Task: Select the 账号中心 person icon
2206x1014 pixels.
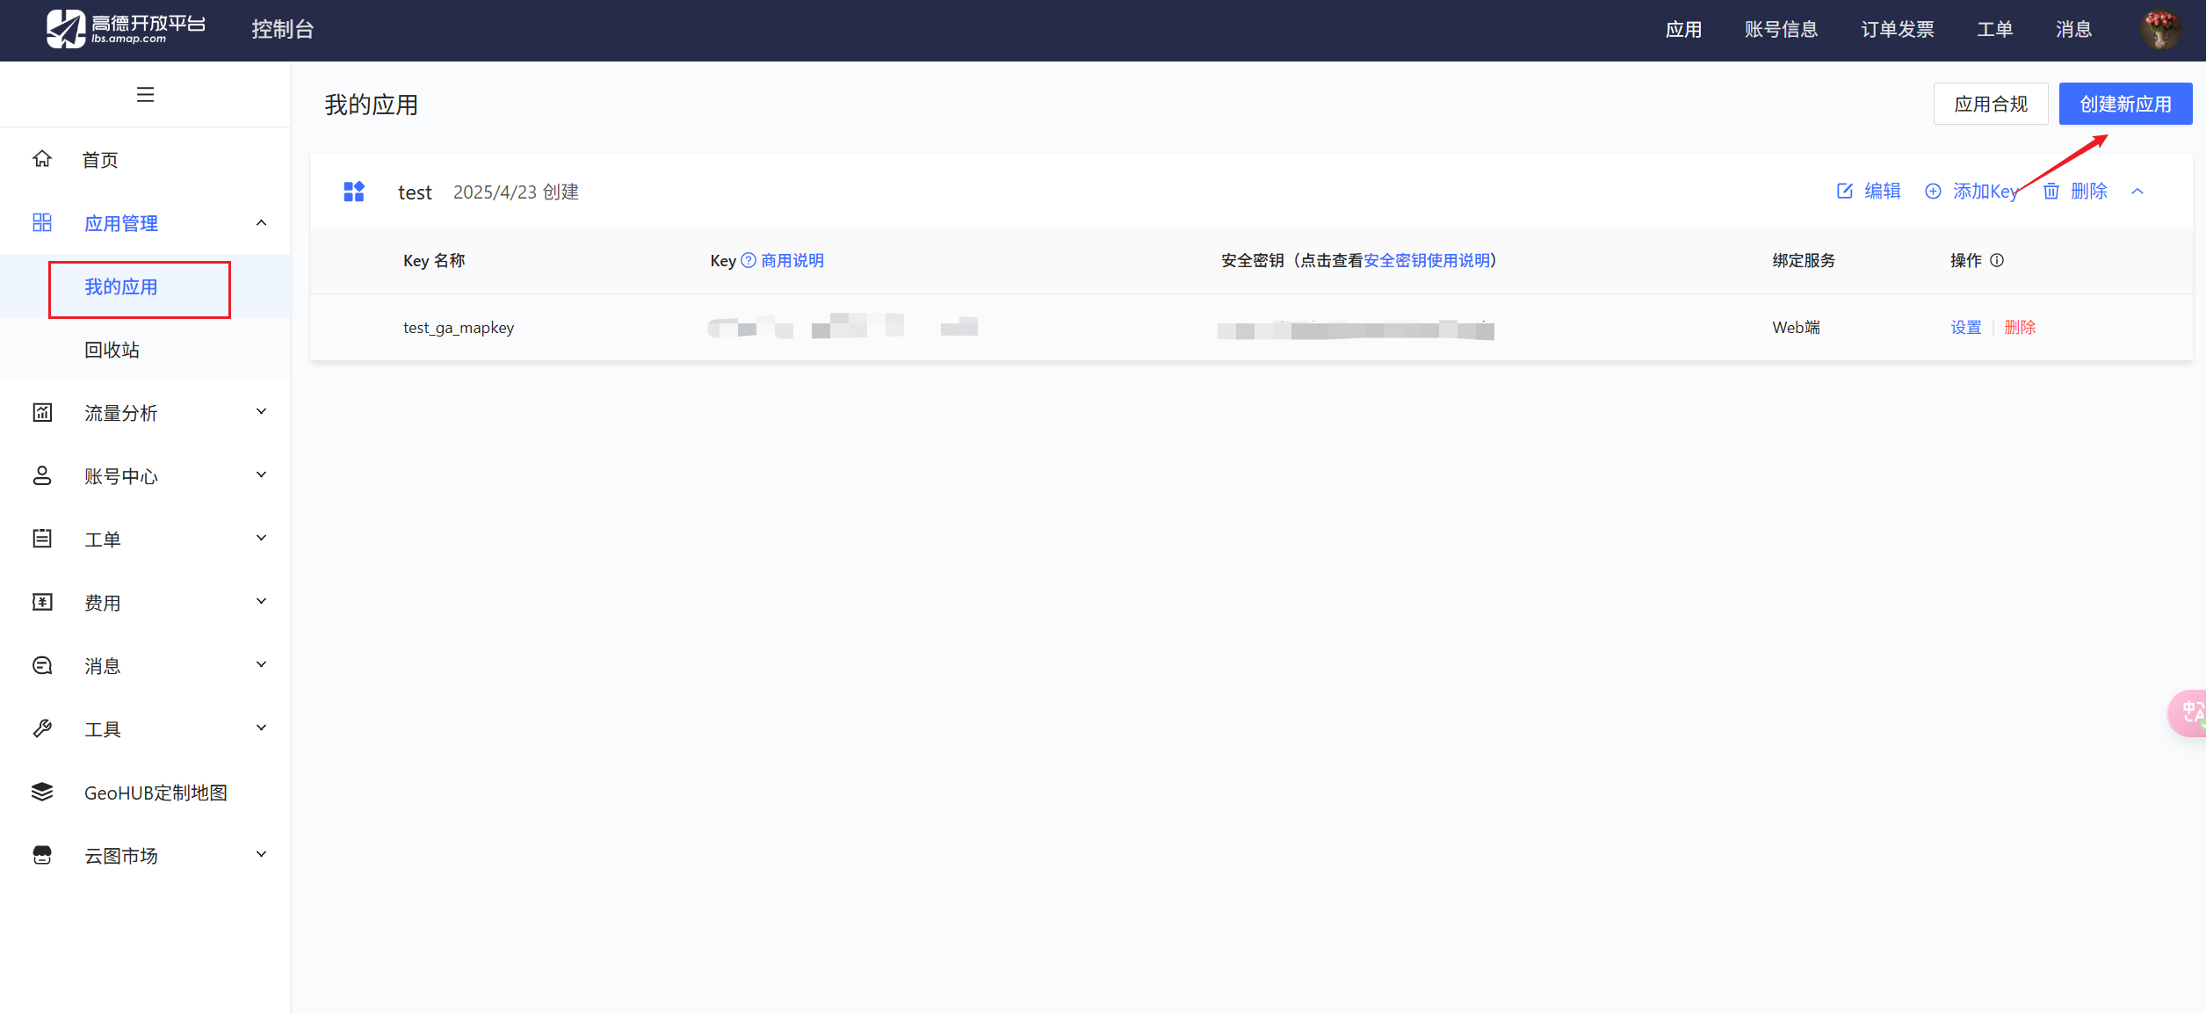Action: coord(41,475)
